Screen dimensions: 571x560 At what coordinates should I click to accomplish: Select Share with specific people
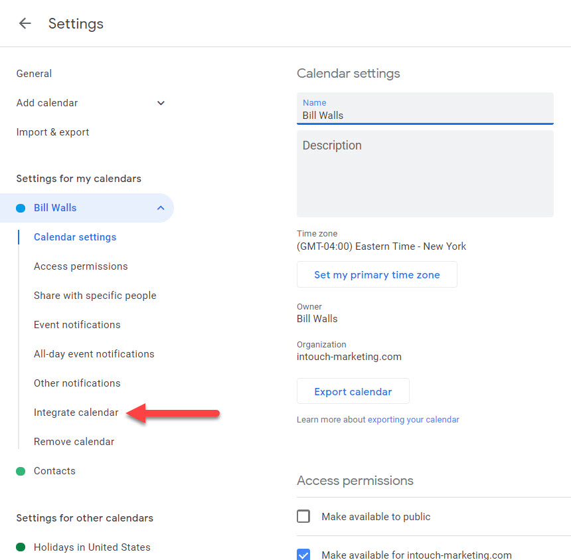pos(95,296)
